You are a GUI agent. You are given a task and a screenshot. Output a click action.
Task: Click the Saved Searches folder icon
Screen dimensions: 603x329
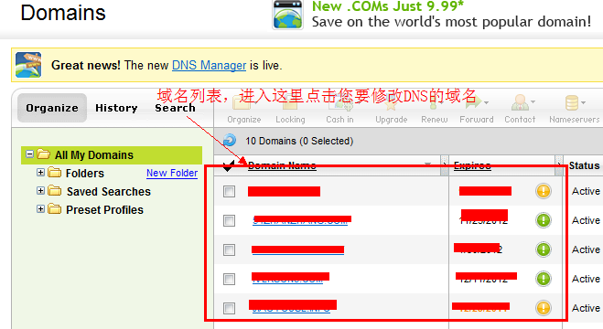point(55,190)
